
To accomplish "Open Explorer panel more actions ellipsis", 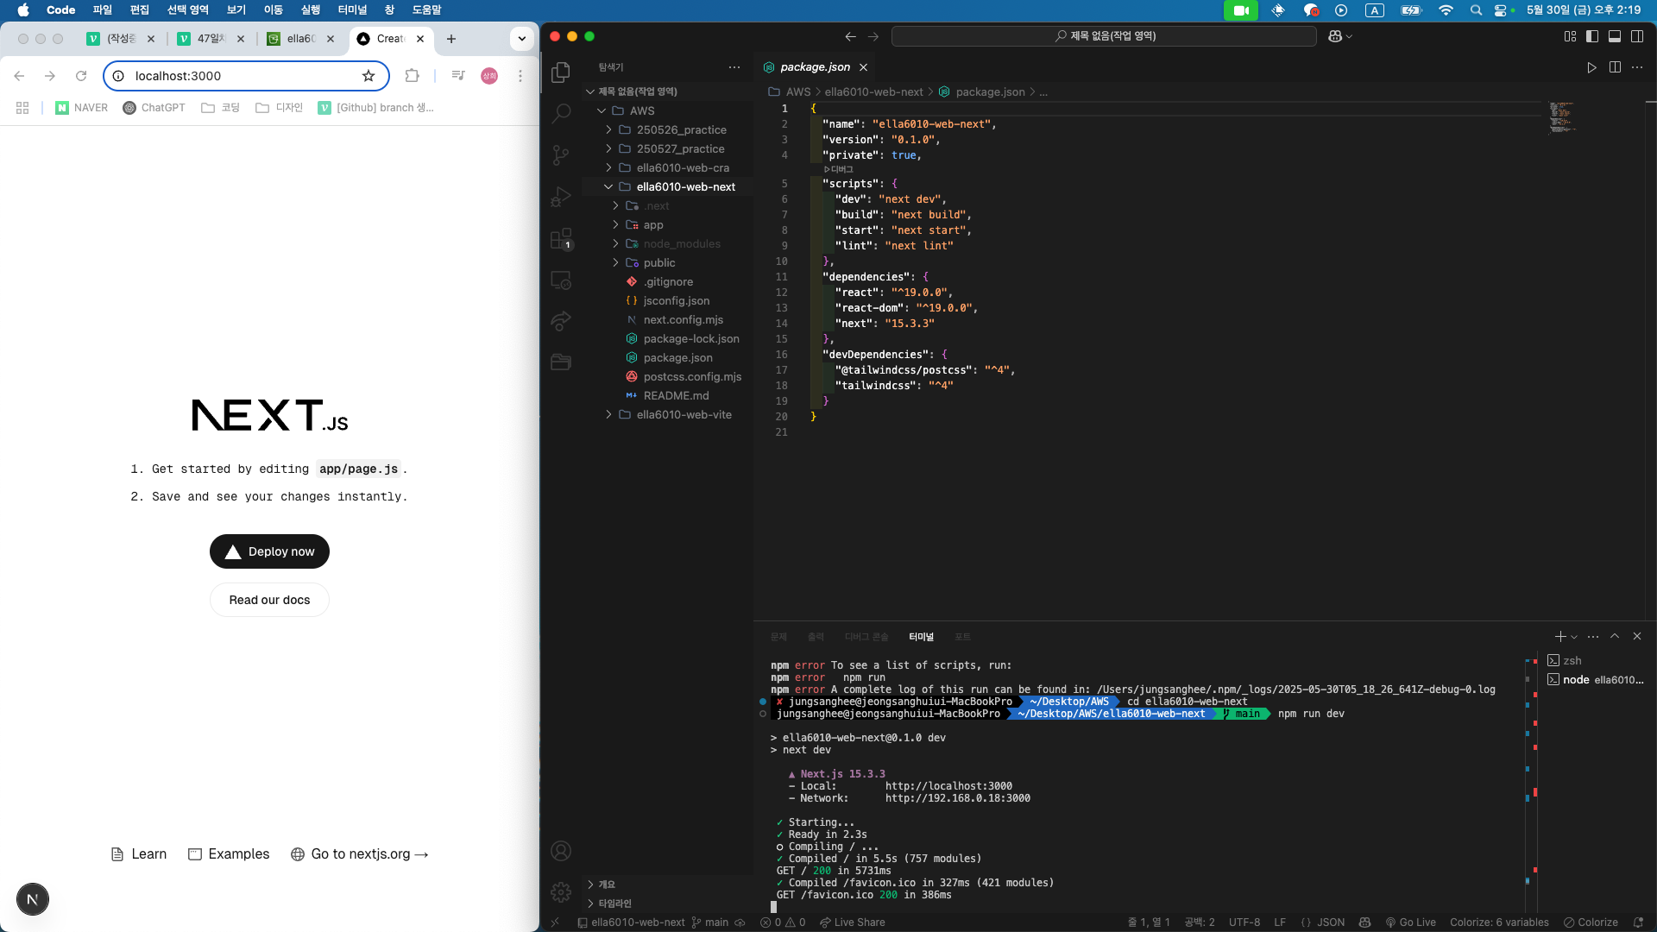I will 734,67.
